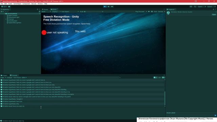Open the Layout dropdown
Viewport: 217px width, 122px height.
point(211,6)
